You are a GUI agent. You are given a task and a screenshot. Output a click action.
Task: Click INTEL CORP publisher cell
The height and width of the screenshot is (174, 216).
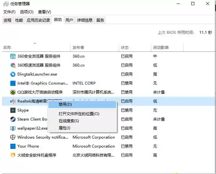84,83
